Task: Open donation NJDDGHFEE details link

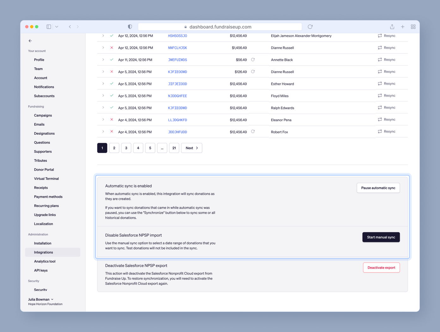Action: [177, 96]
